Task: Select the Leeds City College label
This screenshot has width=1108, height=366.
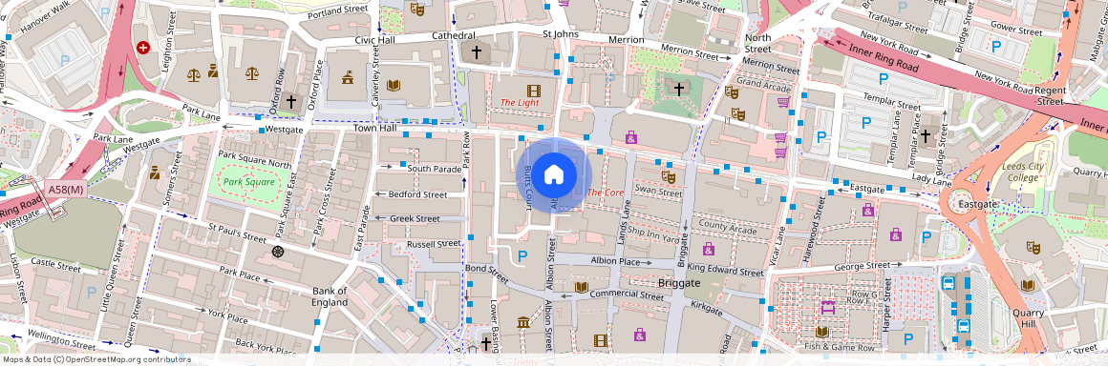Action: [x=1021, y=173]
